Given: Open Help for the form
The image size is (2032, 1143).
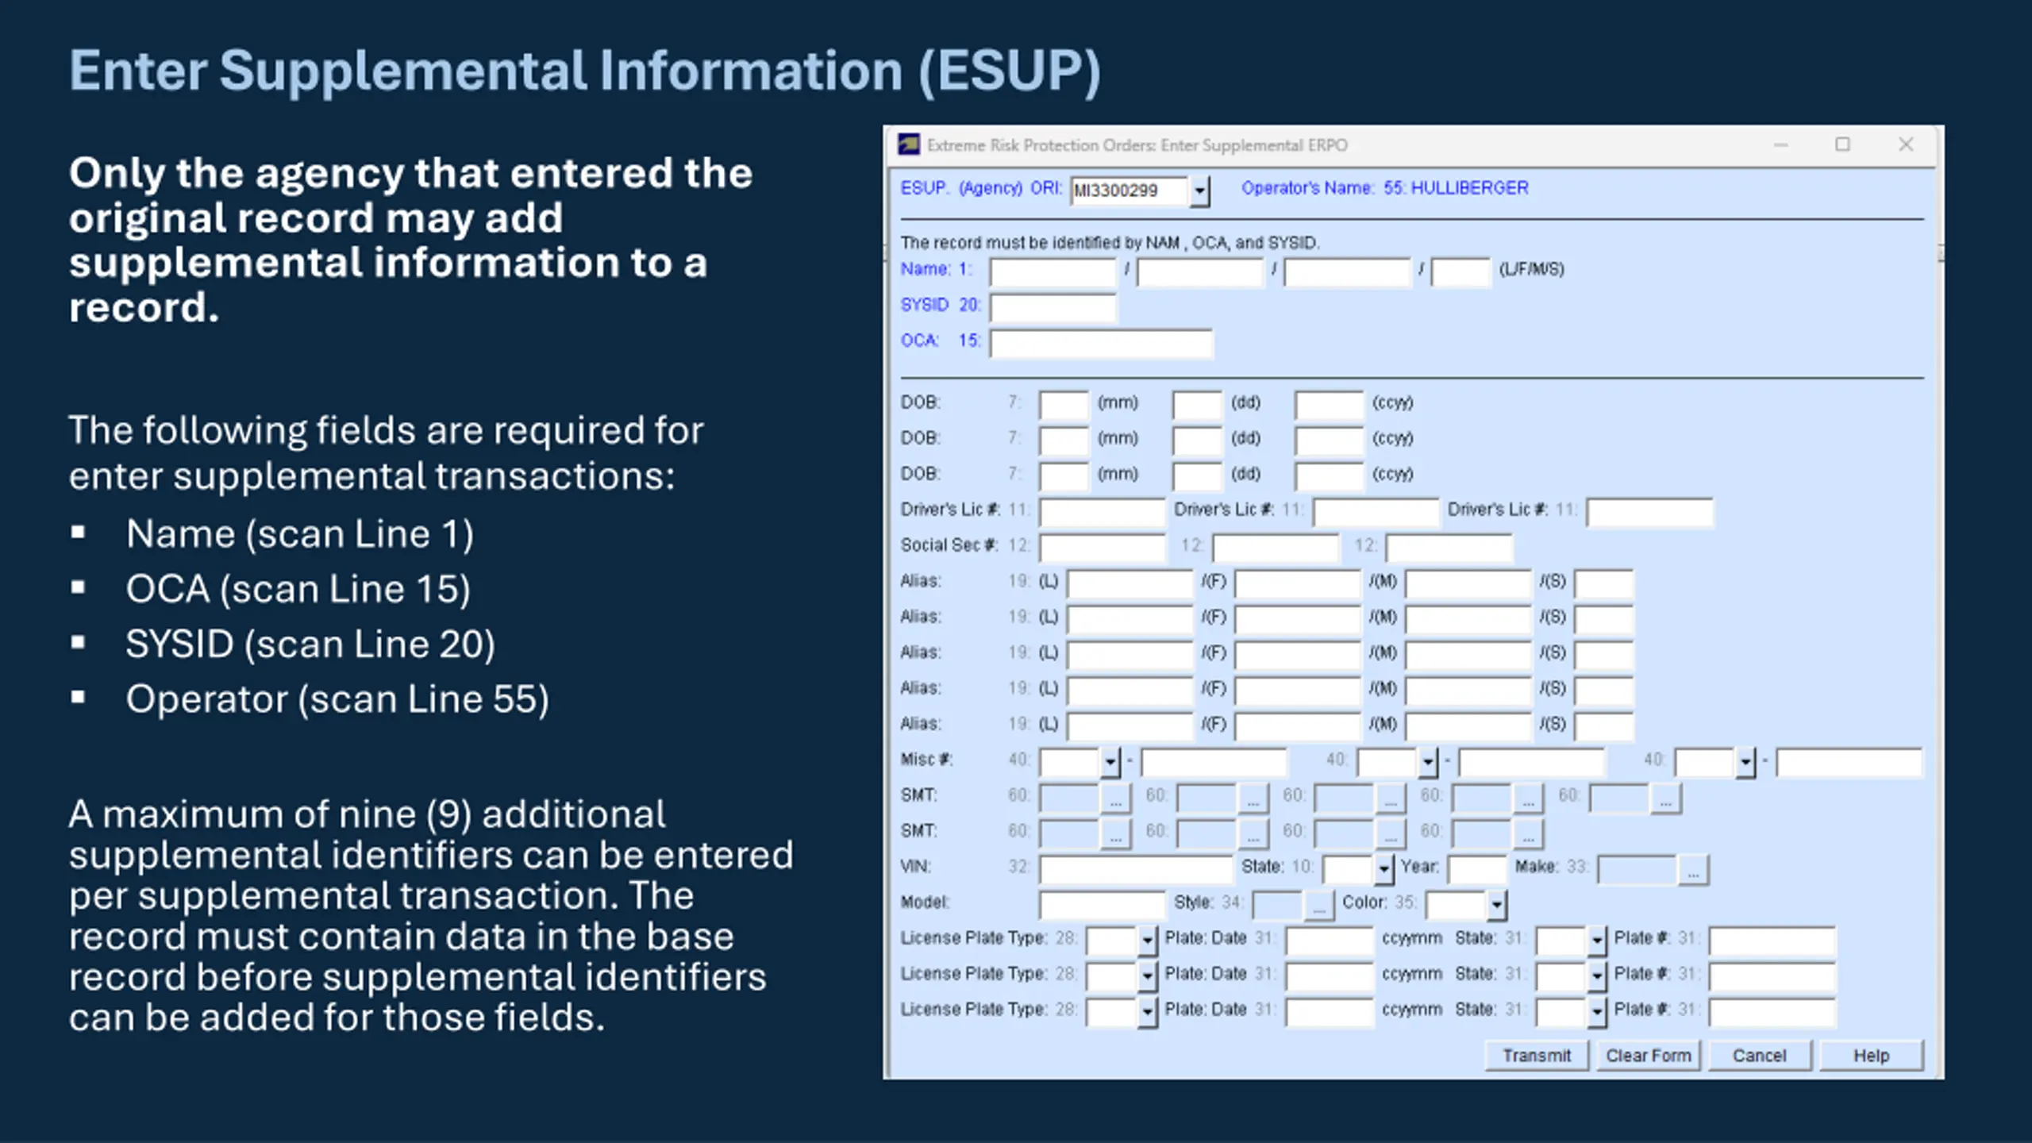Looking at the screenshot, I should tap(1871, 1056).
